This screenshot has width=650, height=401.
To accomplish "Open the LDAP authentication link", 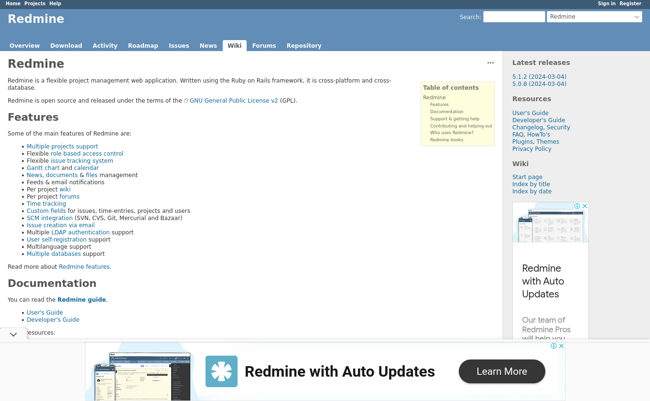I will pos(80,232).
